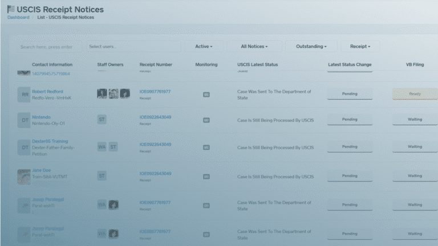438x246 pixels.
Task: Click the RR avatar for Robert Redford
Action: tap(24, 95)
